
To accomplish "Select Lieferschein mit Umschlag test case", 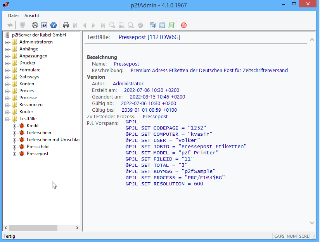I will (54, 140).
